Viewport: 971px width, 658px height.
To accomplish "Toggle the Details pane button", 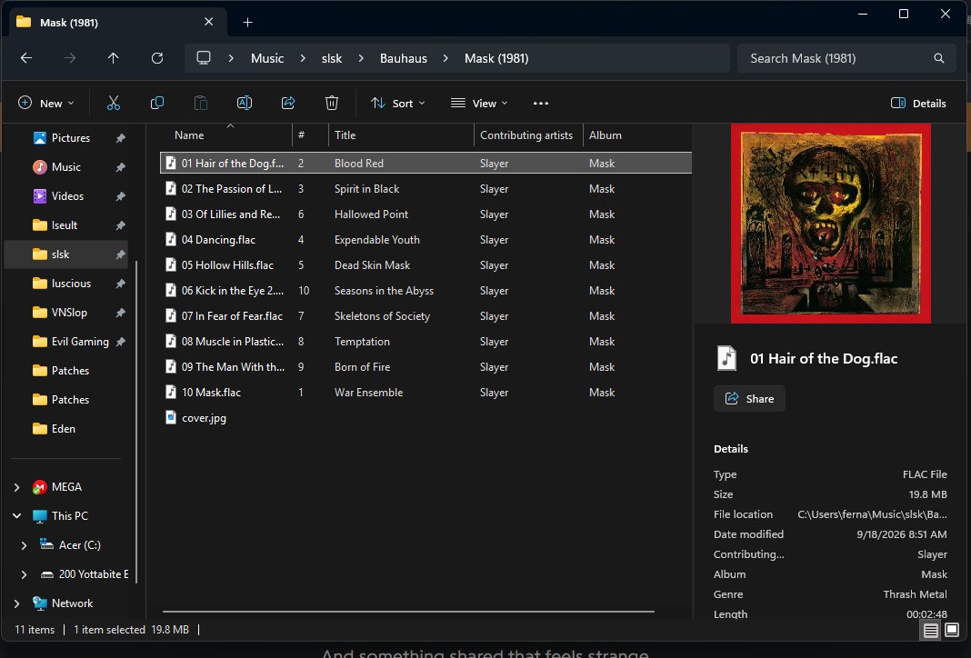I will tap(918, 104).
